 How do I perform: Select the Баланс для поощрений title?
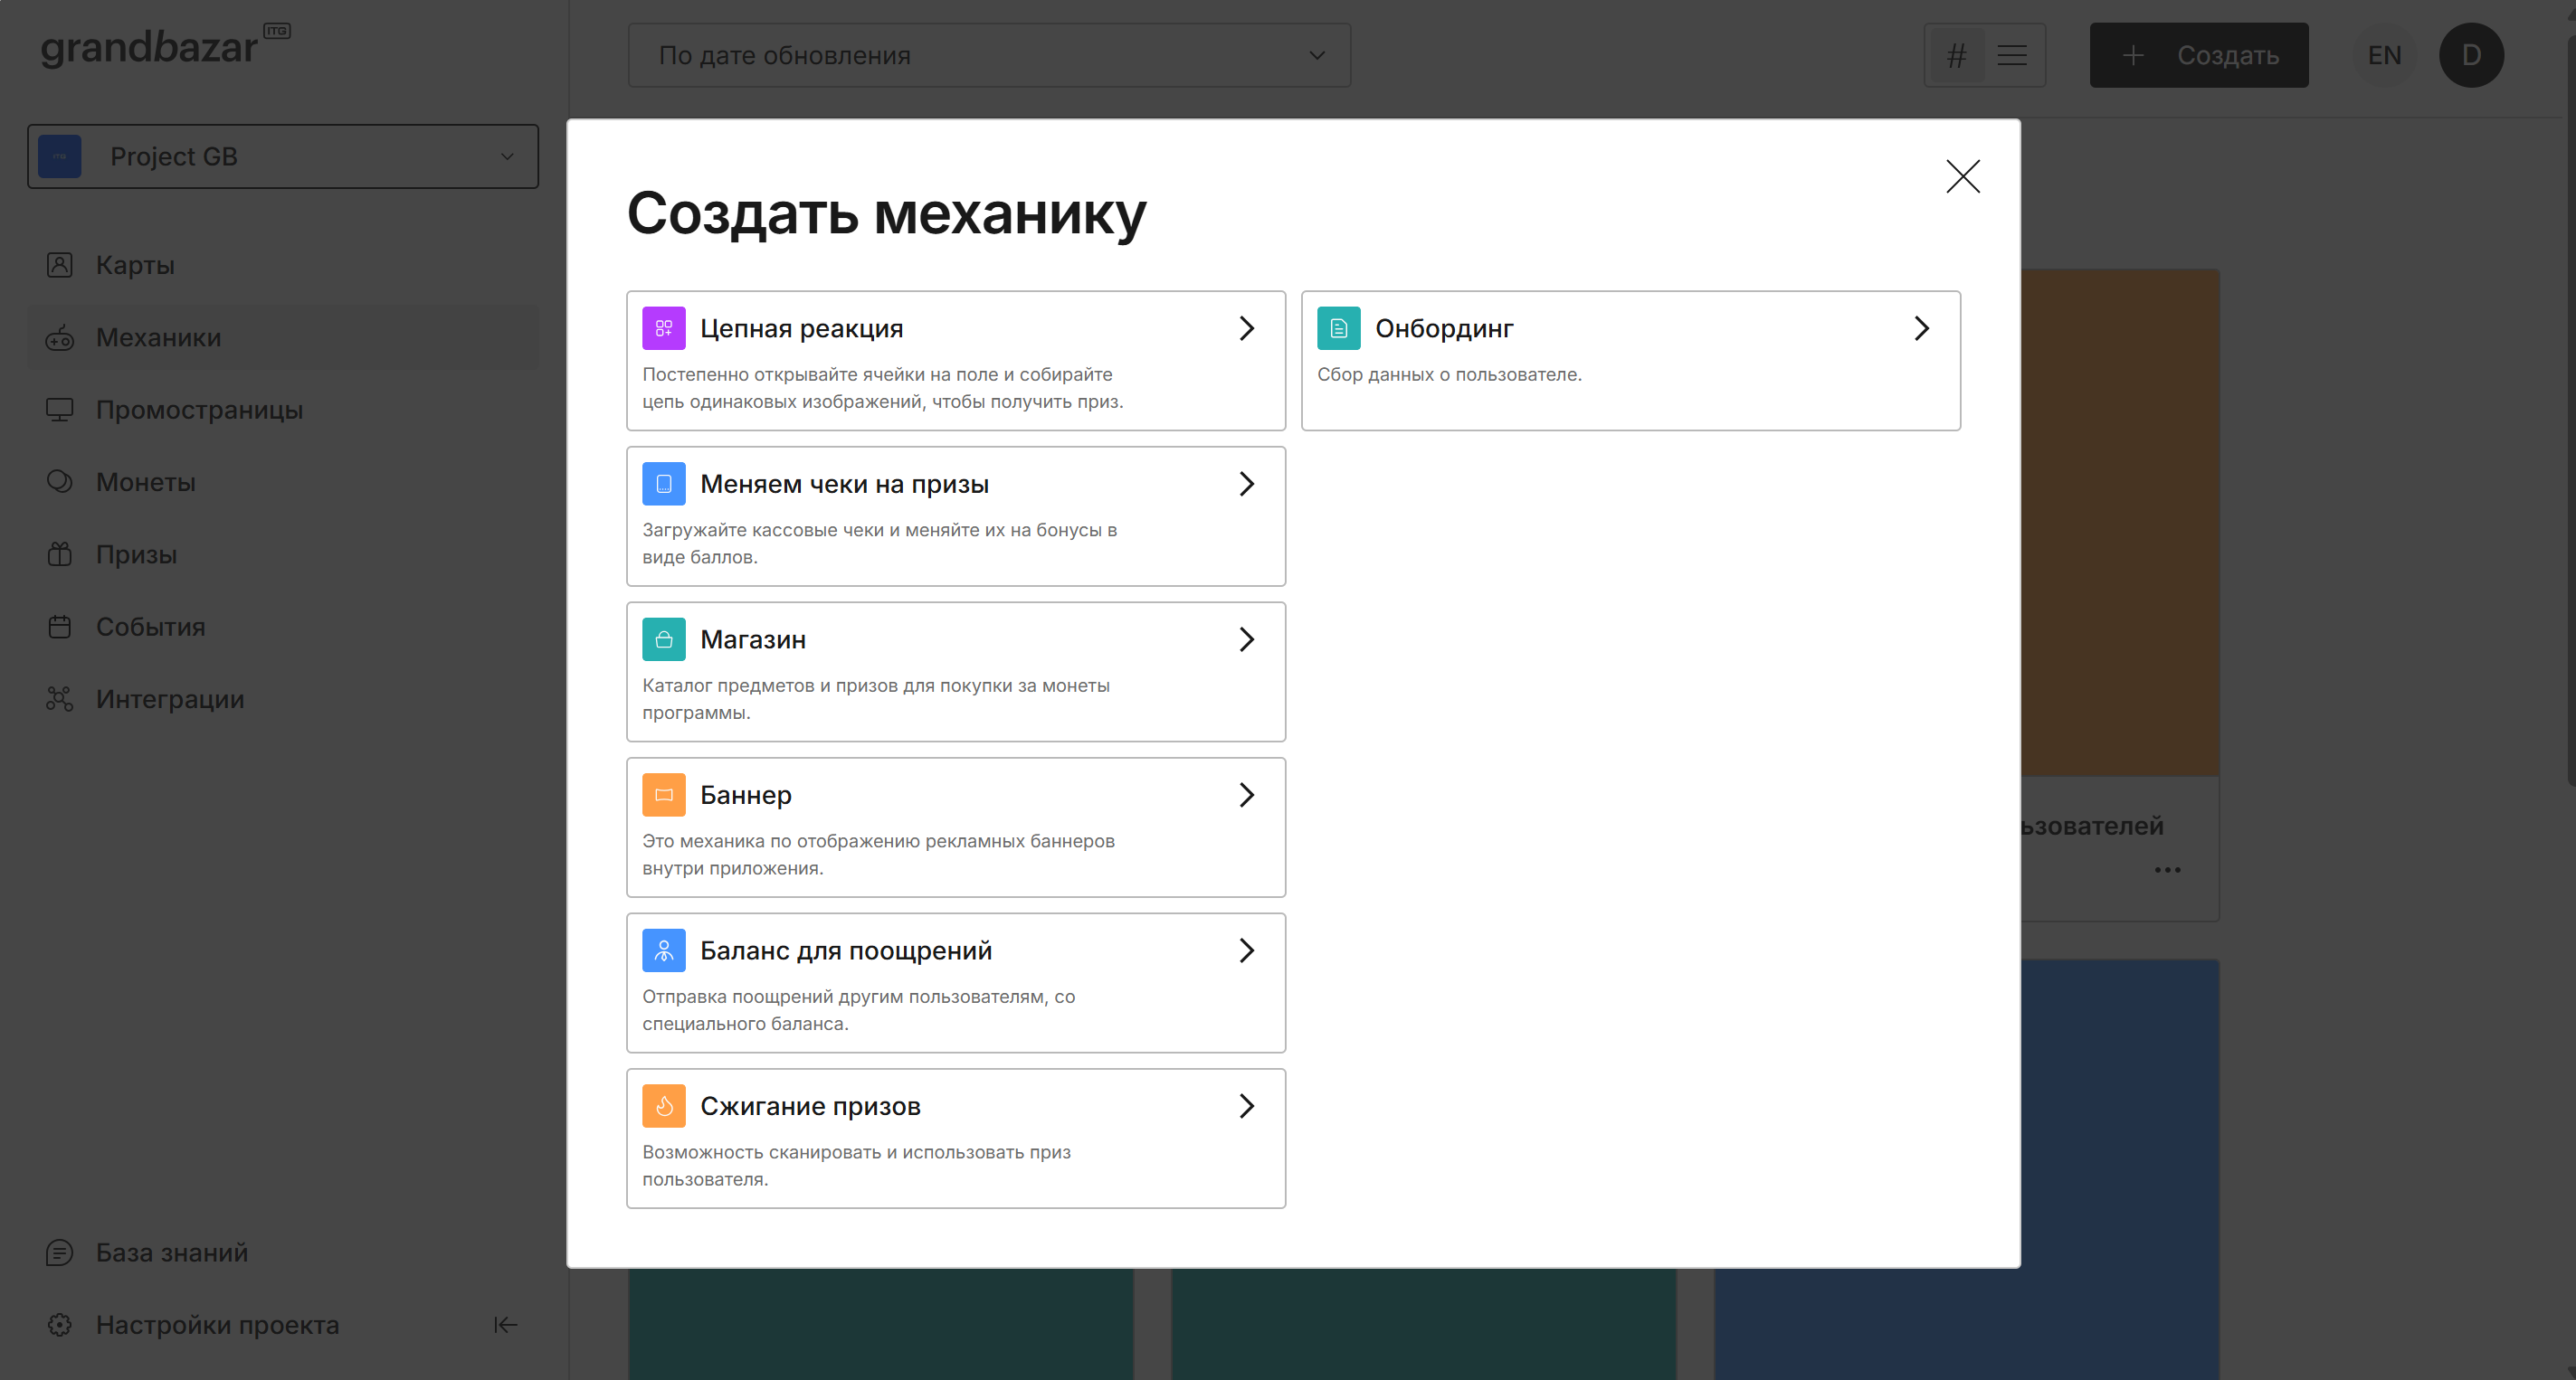coord(845,951)
